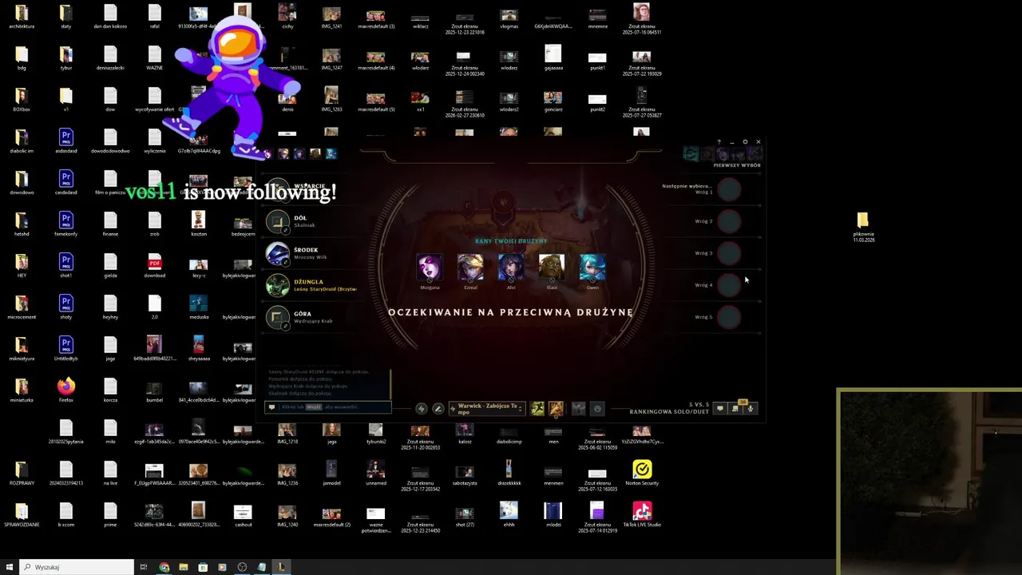Select the download PDF file icon
The image size is (1022, 575).
point(155,265)
